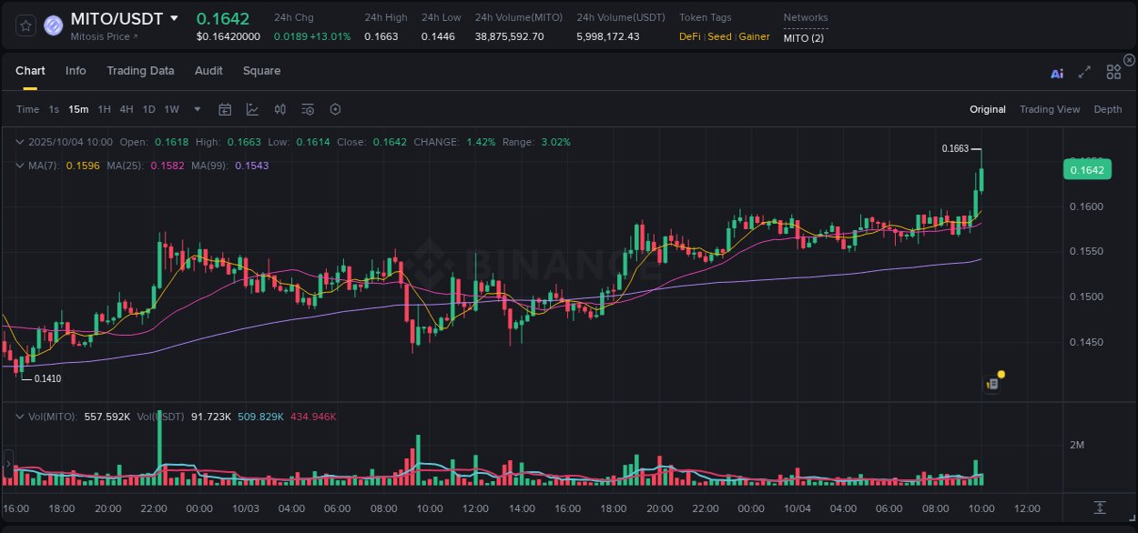The height and width of the screenshot is (533, 1138).
Task: Open the candle comparison tool icon
Action: tap(279, 108)
